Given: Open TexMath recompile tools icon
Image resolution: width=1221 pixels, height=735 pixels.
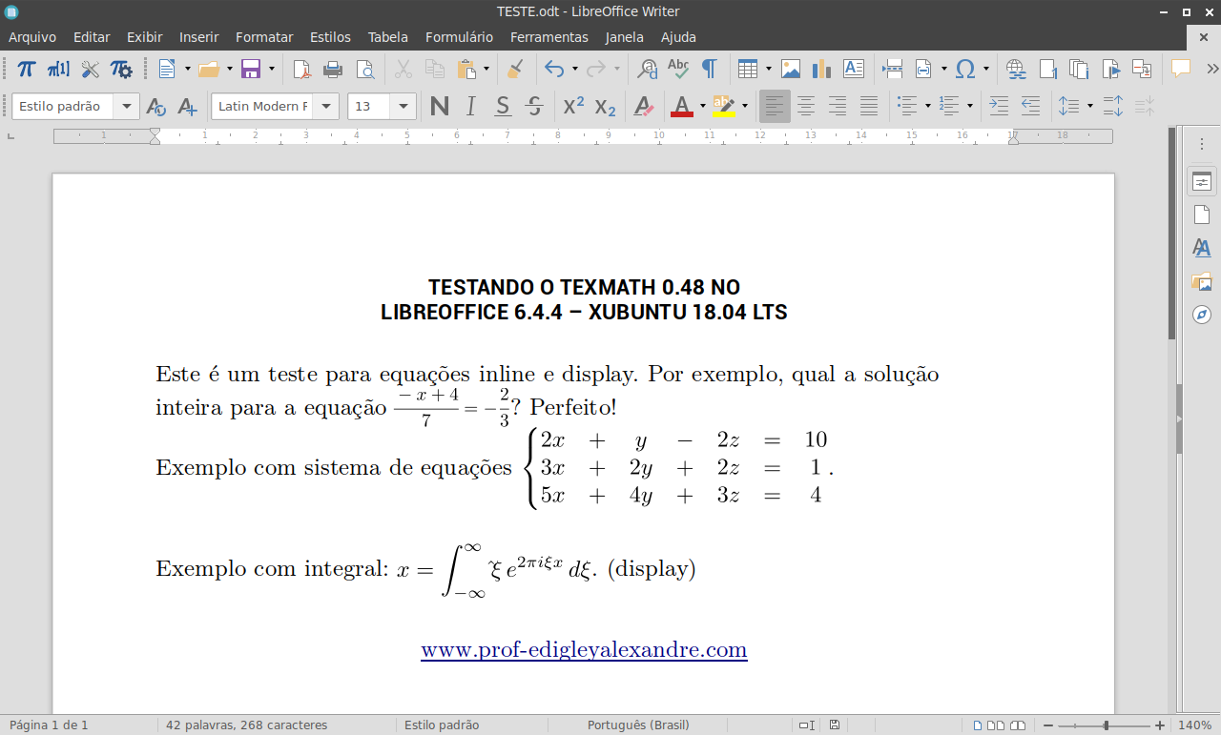Looking at the screenshot, I should pyautogui.click(x=90, y=69).
